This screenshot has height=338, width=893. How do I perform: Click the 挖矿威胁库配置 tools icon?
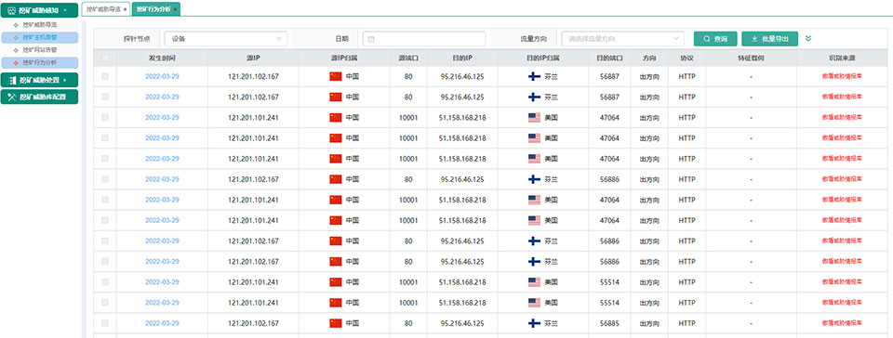click(12, 97)
